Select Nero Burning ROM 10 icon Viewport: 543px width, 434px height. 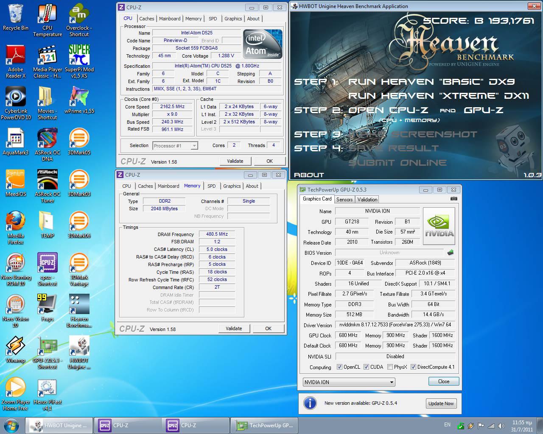(x=16, y=269)
